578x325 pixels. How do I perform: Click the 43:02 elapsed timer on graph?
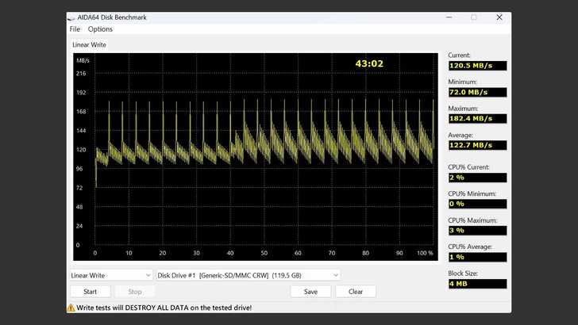(x=369, y=63)
